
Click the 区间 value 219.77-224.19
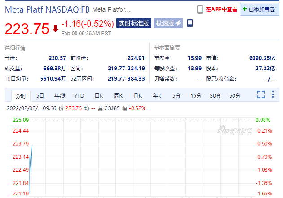tap(126, 69)
